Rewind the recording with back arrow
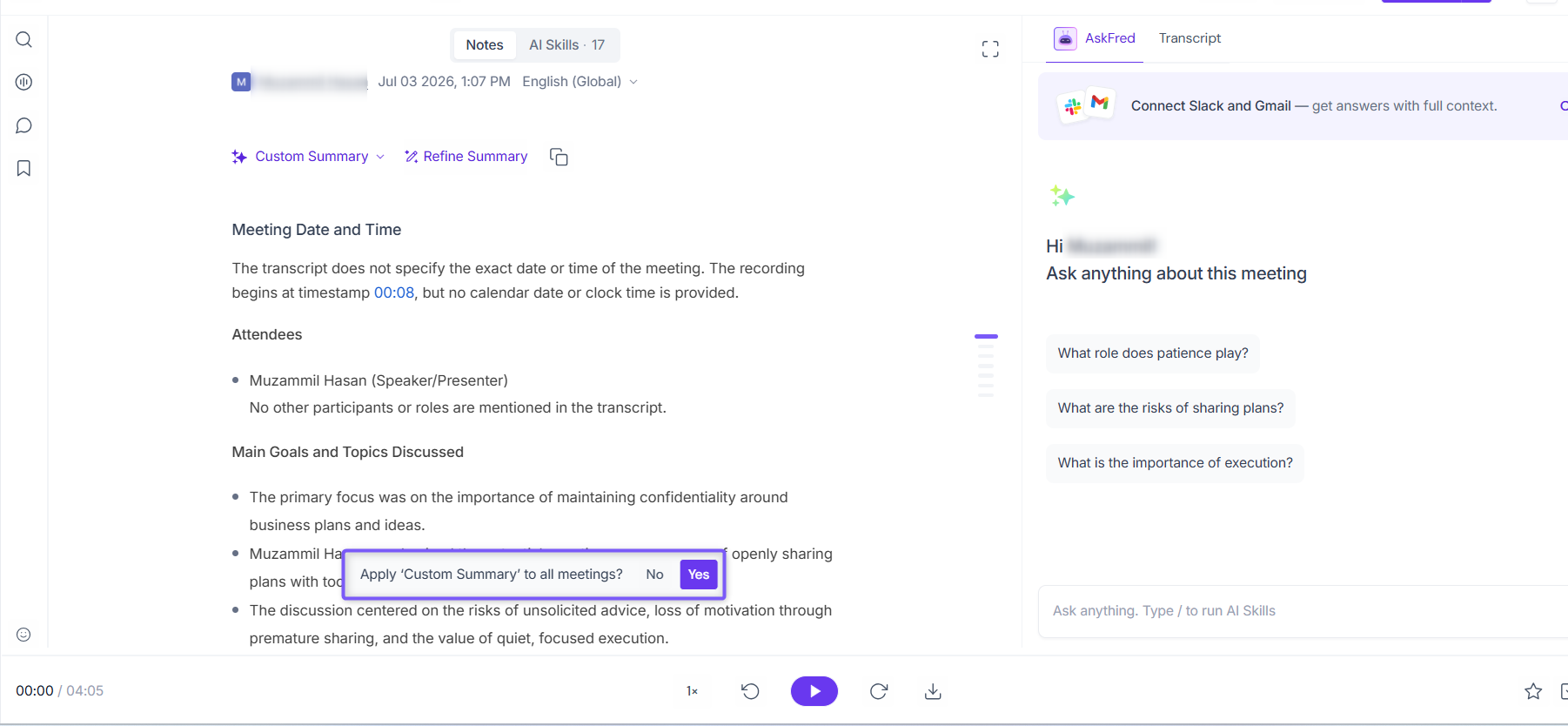The image size is (1568, 726). click(750, 691)
